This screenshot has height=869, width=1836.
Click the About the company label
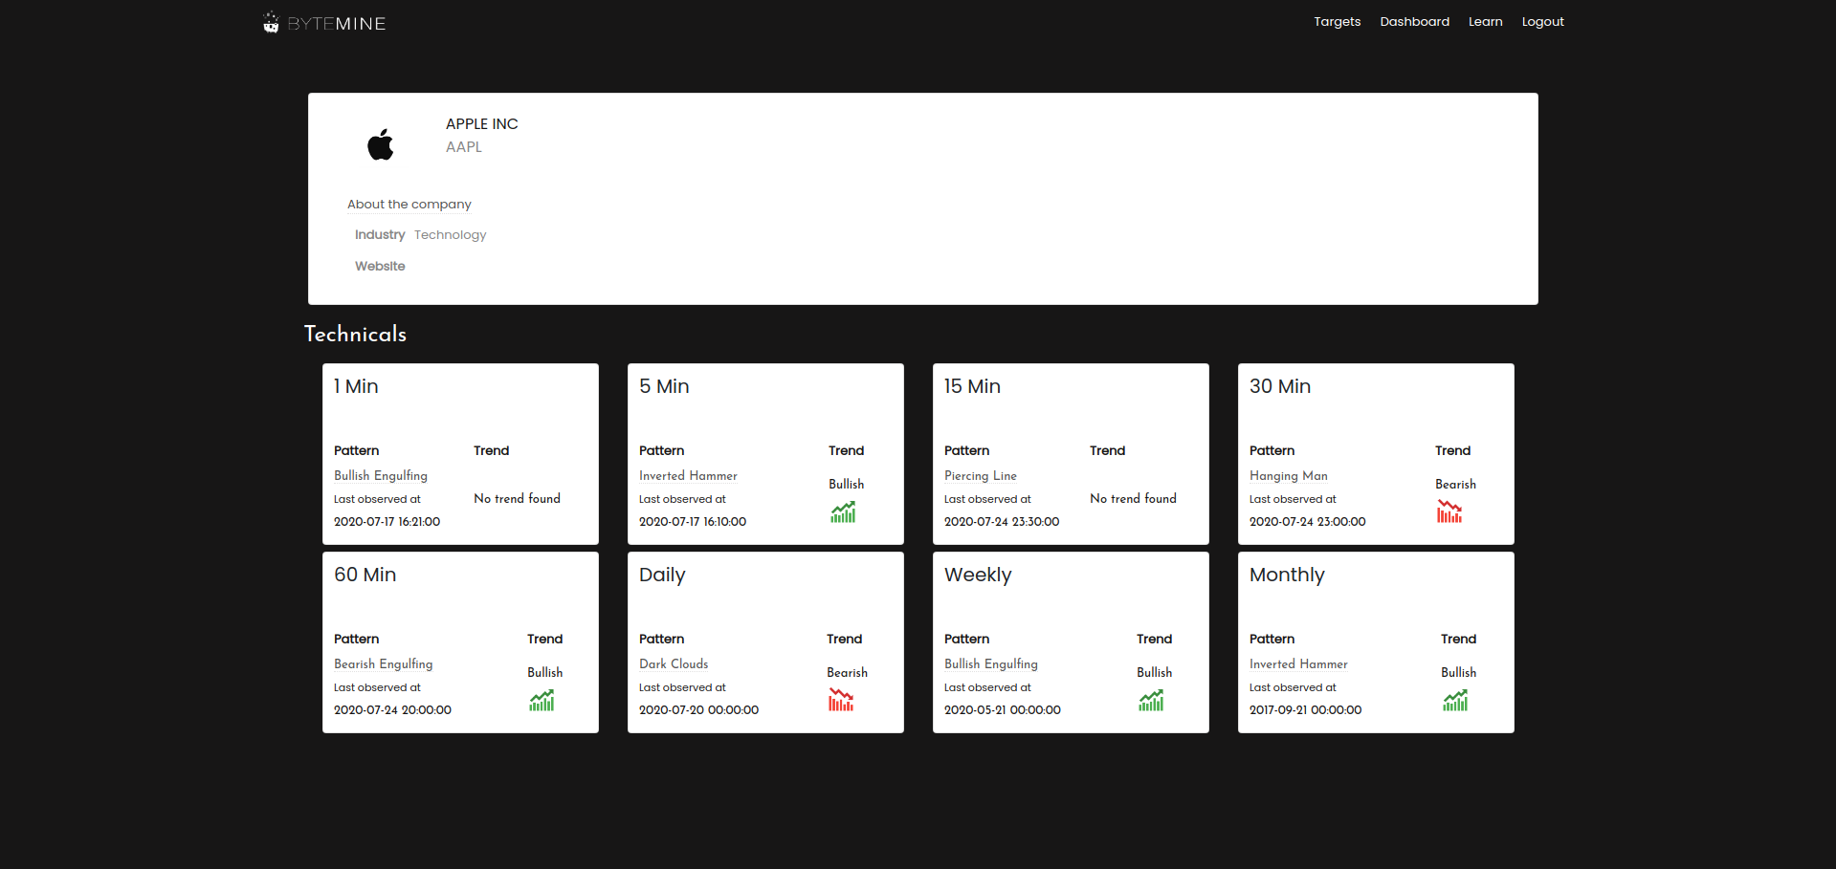pyautogui.click(x=409, y=205)
